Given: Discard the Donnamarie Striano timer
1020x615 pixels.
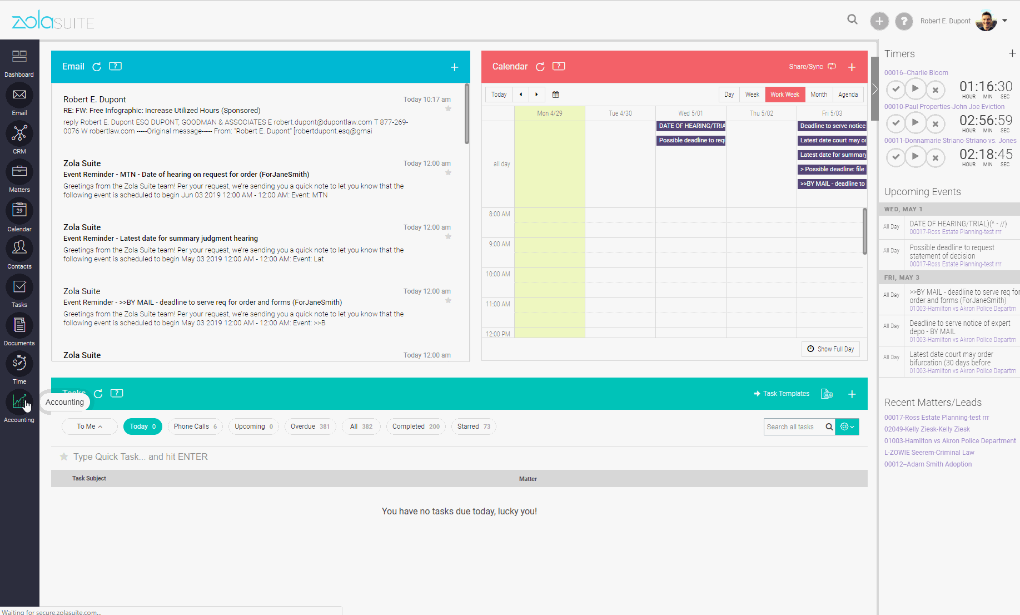Looking at the screenshot, I should [936, 157].
